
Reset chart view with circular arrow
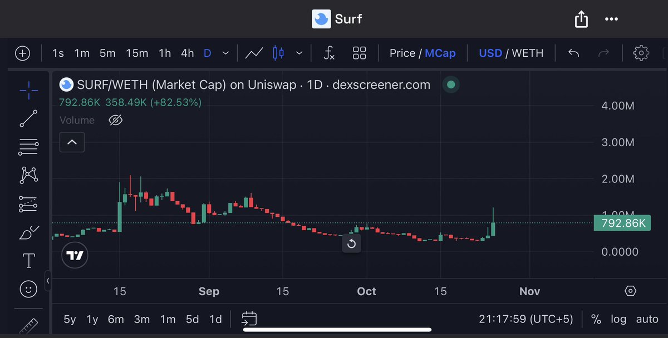click(x=351, y=243)
